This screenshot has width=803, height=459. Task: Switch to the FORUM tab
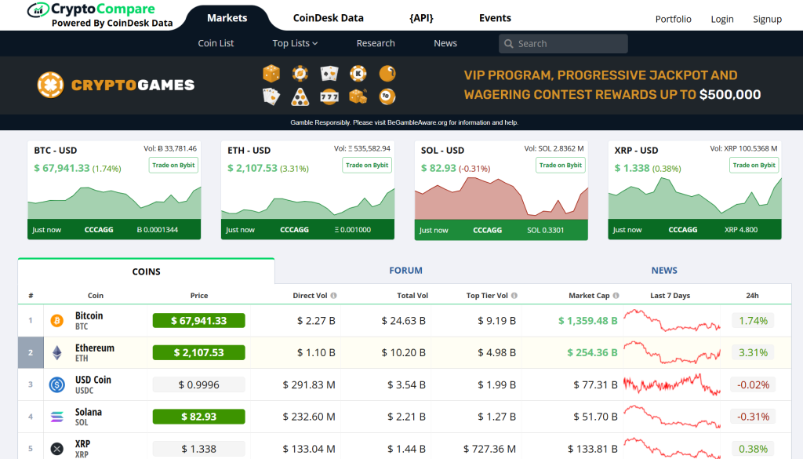(405, 271)
